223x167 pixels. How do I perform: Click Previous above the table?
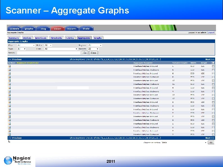pos(15,59)
